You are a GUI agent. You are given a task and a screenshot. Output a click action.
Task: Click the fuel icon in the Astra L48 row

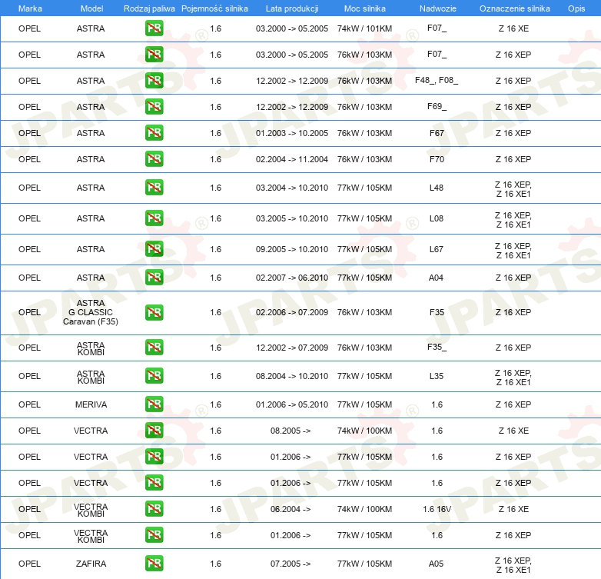[154, 188]
